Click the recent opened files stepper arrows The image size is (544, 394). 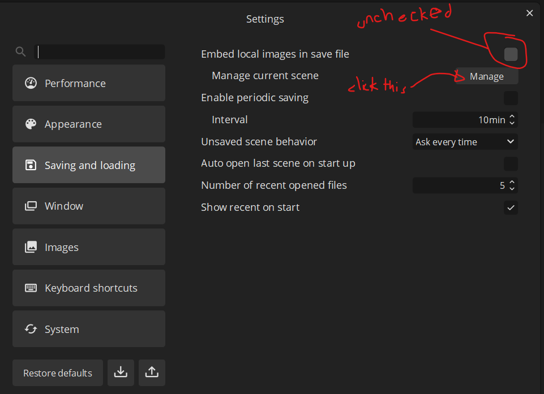(x=512, y=185)
